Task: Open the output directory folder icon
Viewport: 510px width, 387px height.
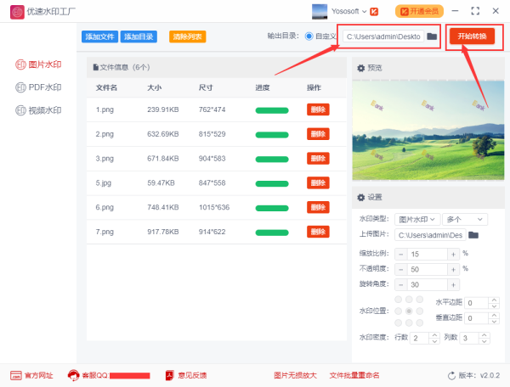Action: click(x=432, y=36)
